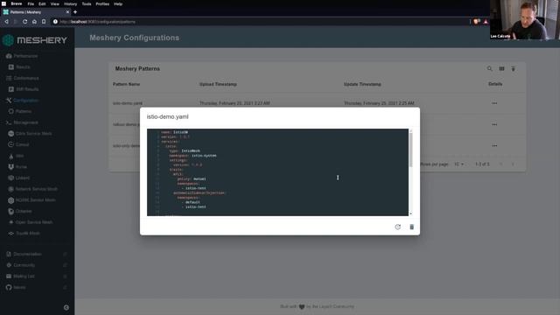Click the Traefik Mesh icon

tap(11, 234)
